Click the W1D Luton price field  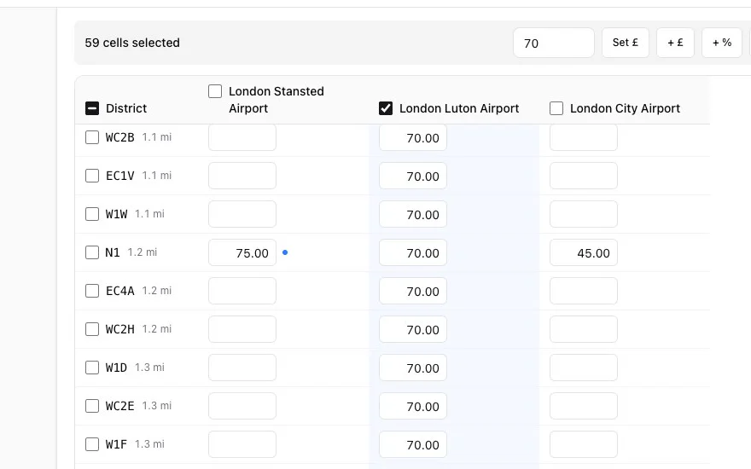(413, 367)
